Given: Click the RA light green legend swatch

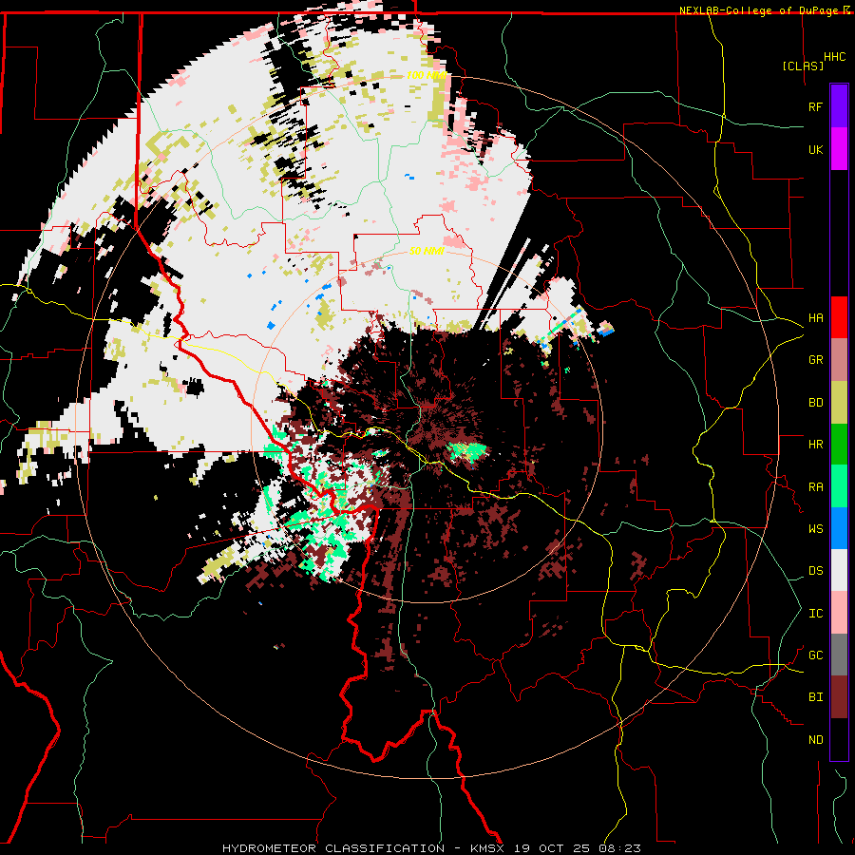Looking at the screenshot, I should click(839, 486).
